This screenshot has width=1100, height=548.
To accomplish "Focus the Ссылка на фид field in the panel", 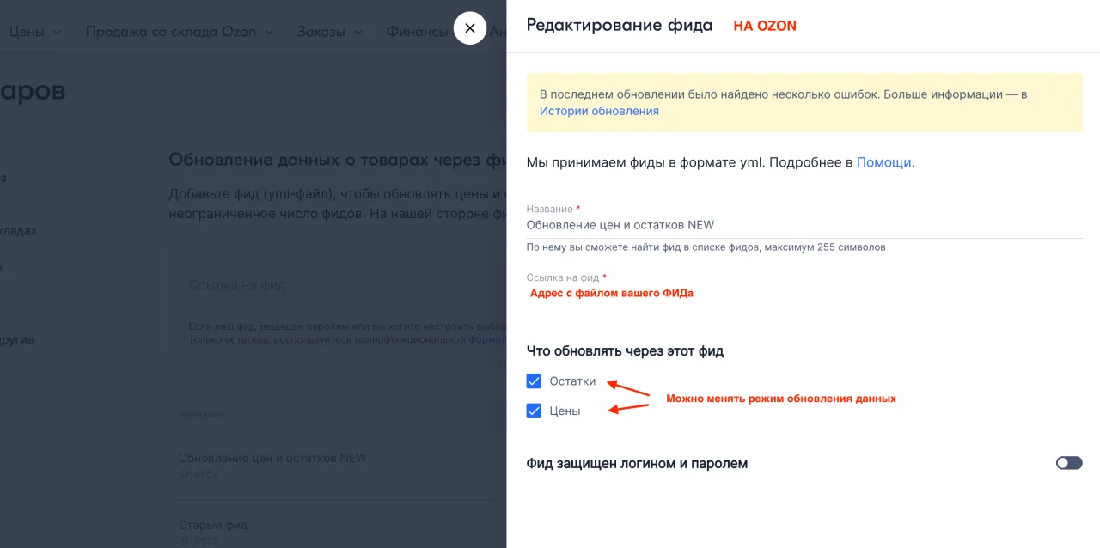I will point(804,293).
